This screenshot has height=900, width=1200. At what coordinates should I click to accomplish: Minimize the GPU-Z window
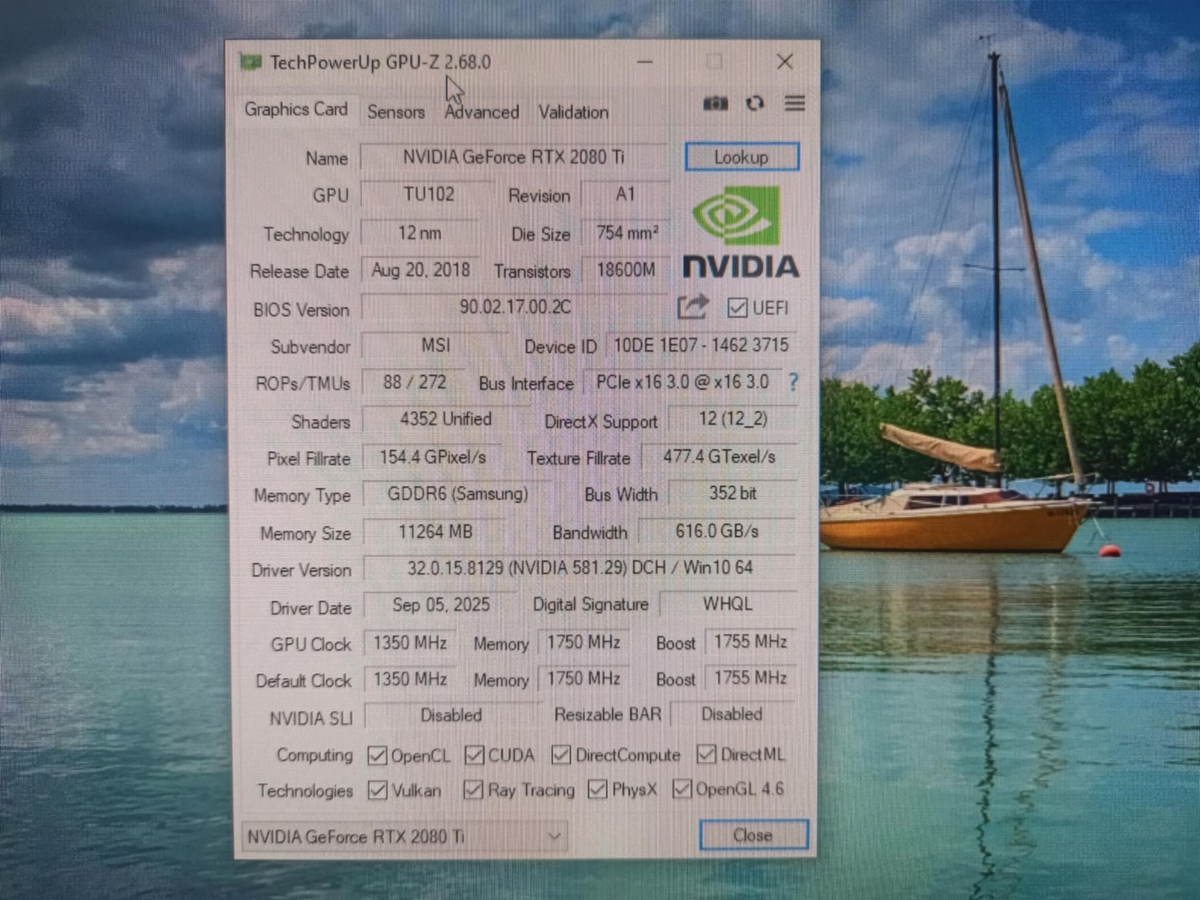tap(644, 62)
